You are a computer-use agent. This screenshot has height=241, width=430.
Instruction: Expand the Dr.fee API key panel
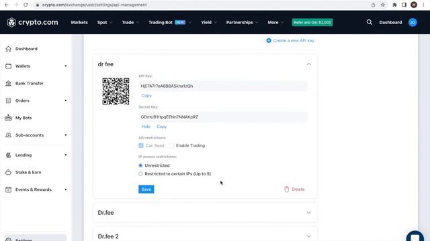[308, 212]
